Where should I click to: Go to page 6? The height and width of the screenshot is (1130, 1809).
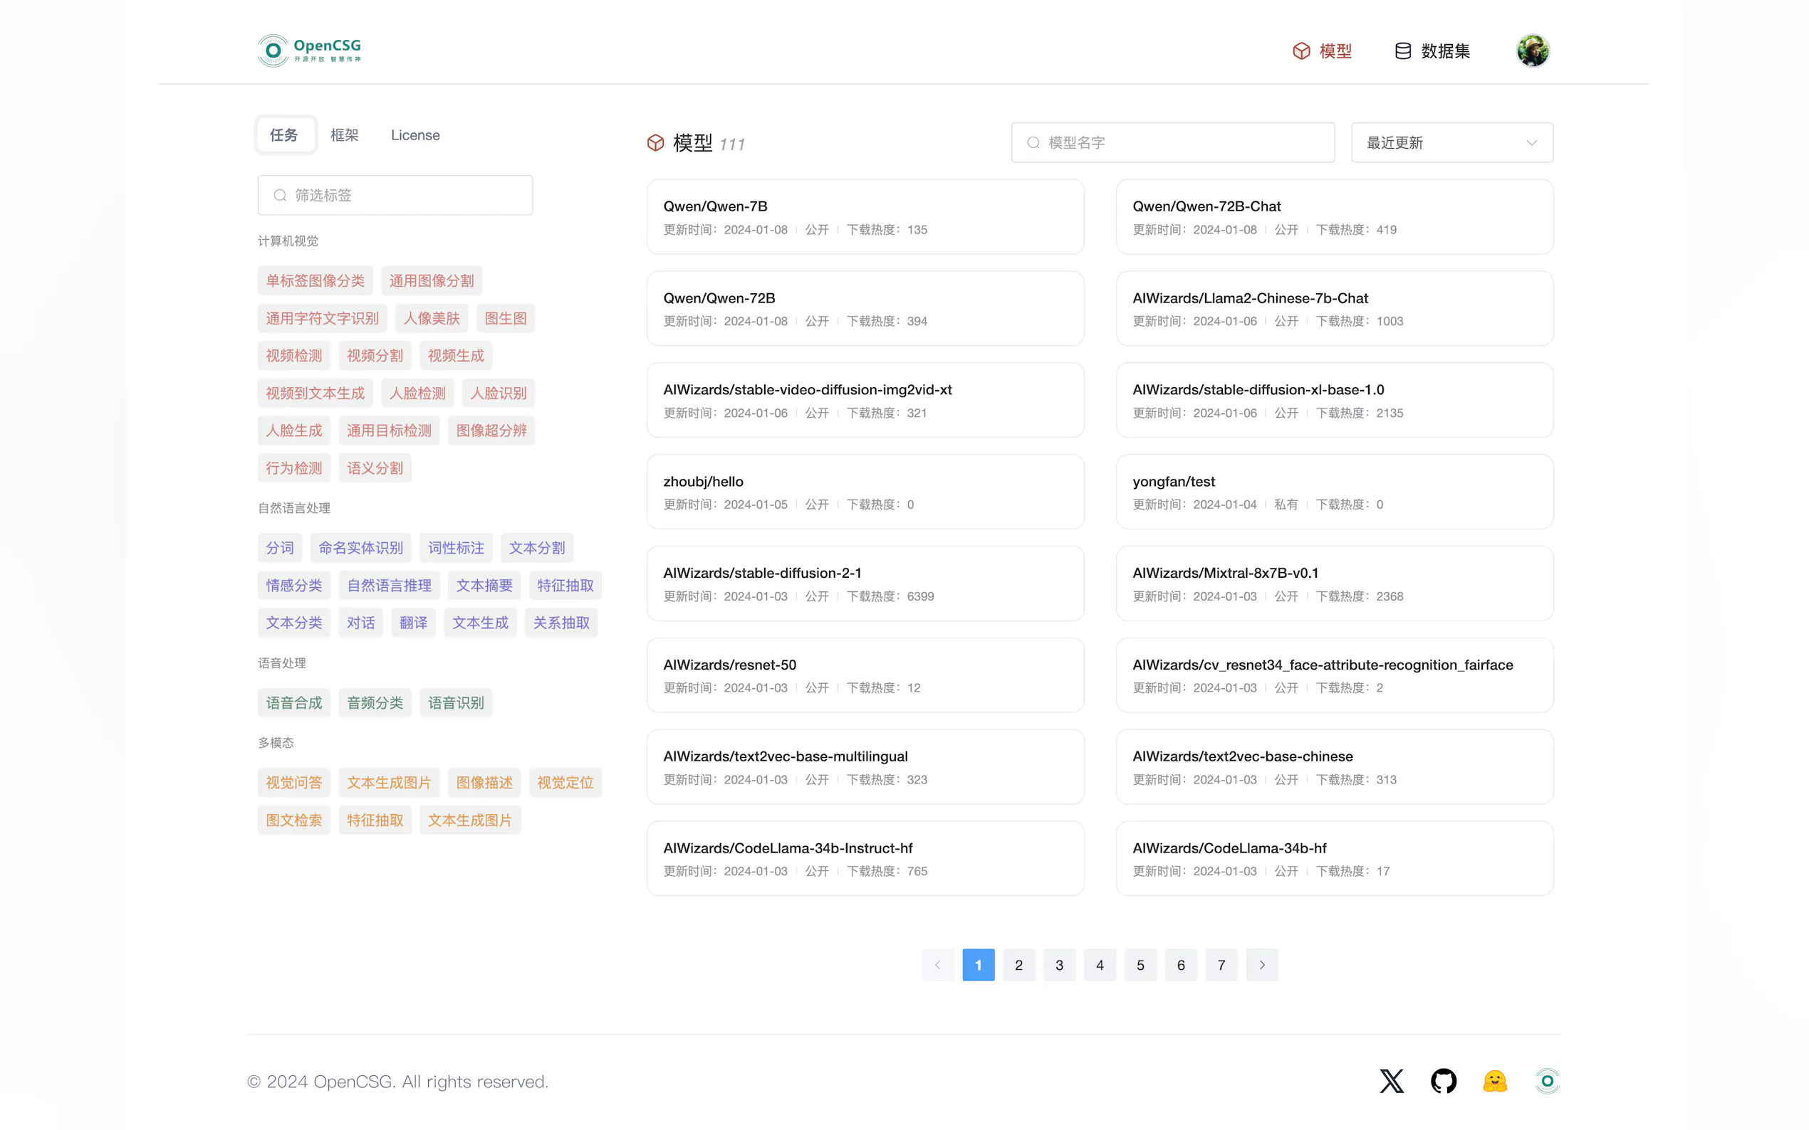tap(1181, 965)
